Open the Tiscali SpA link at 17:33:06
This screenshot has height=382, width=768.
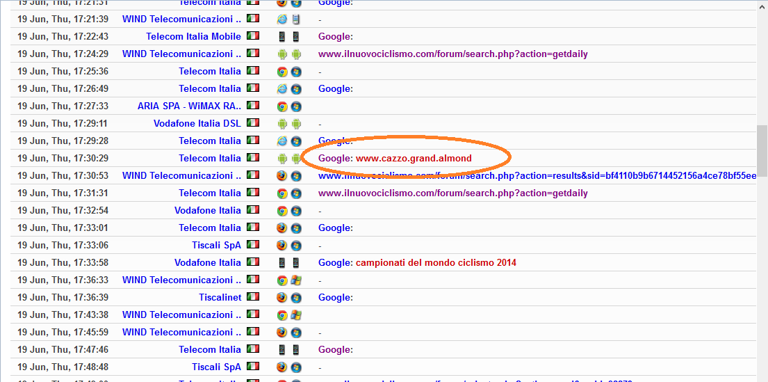[x=216, y=245]
